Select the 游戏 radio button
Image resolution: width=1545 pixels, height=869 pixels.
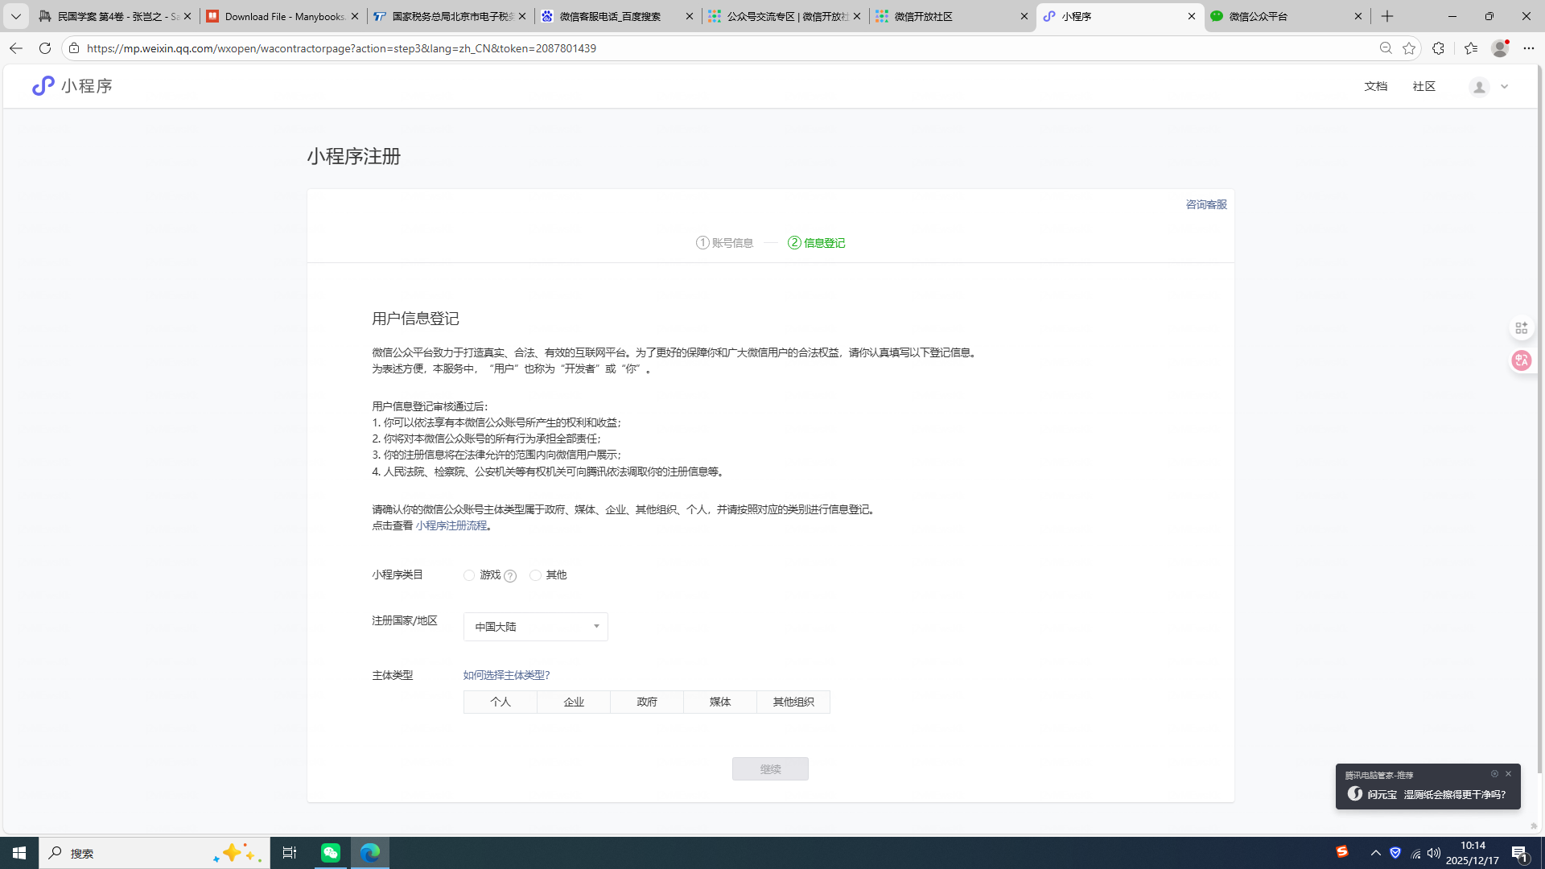point(469,575)
